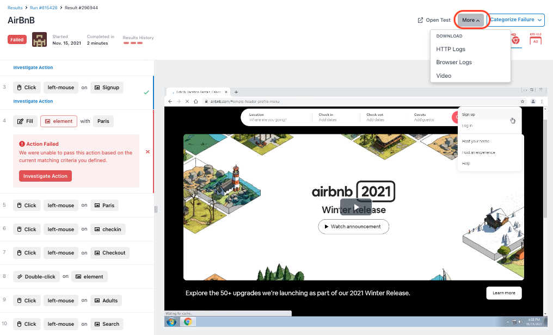Select the red element chip in step 4
The width and height of the screenshot is (553, 335).
[59, 121]
